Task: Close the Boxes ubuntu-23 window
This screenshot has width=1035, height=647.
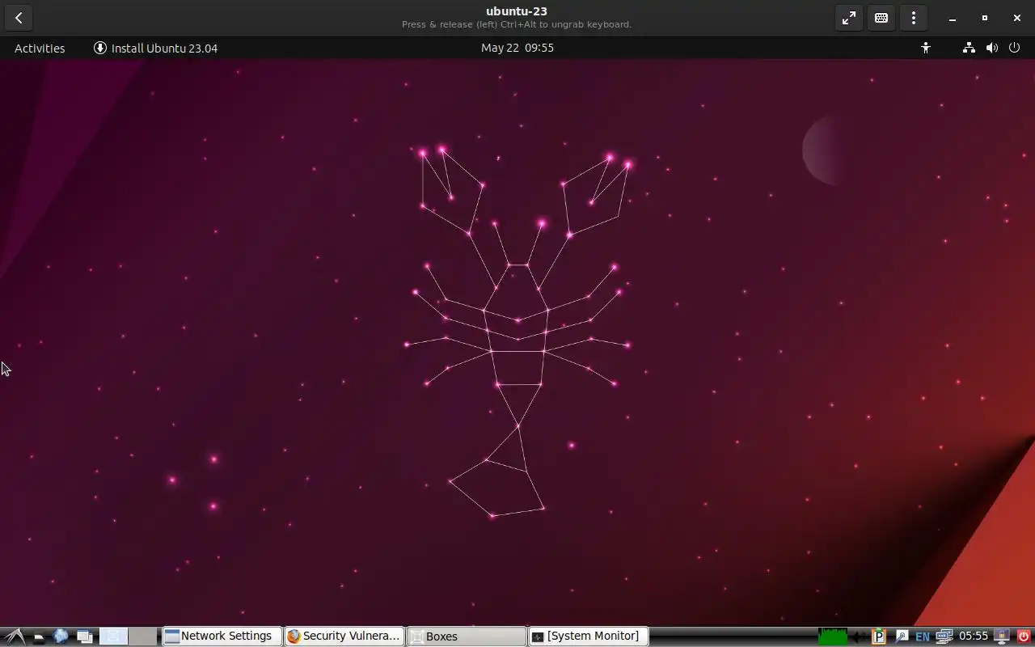Action: (1017, 18)
